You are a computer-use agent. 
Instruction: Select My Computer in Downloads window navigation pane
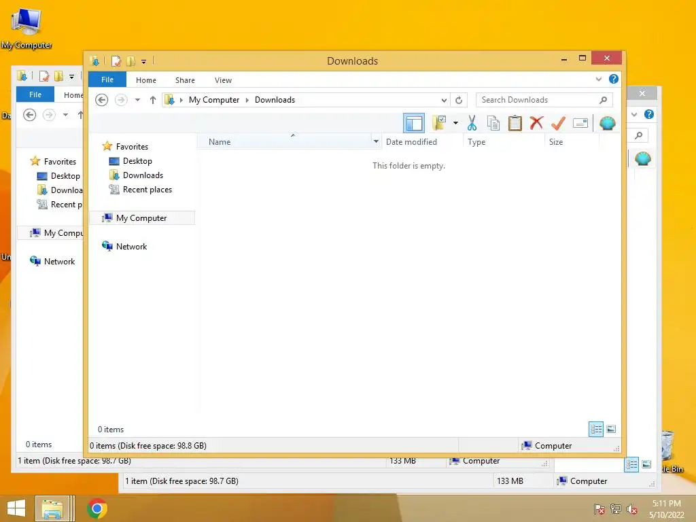(142, 218)
